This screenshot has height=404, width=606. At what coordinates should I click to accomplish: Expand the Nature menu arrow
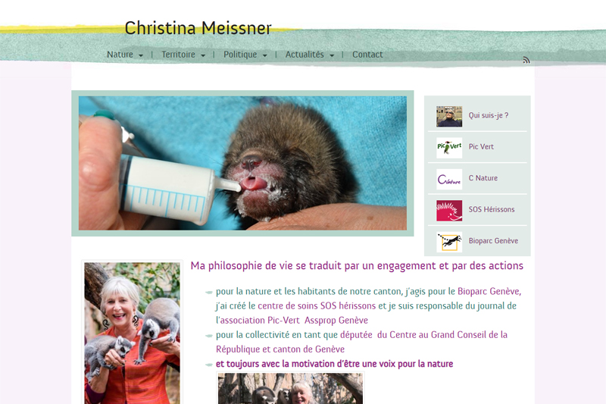(x=141, y=55)
